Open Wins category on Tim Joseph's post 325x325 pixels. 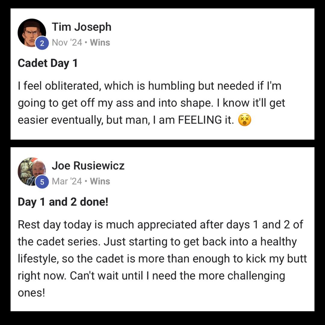(100, 43)
